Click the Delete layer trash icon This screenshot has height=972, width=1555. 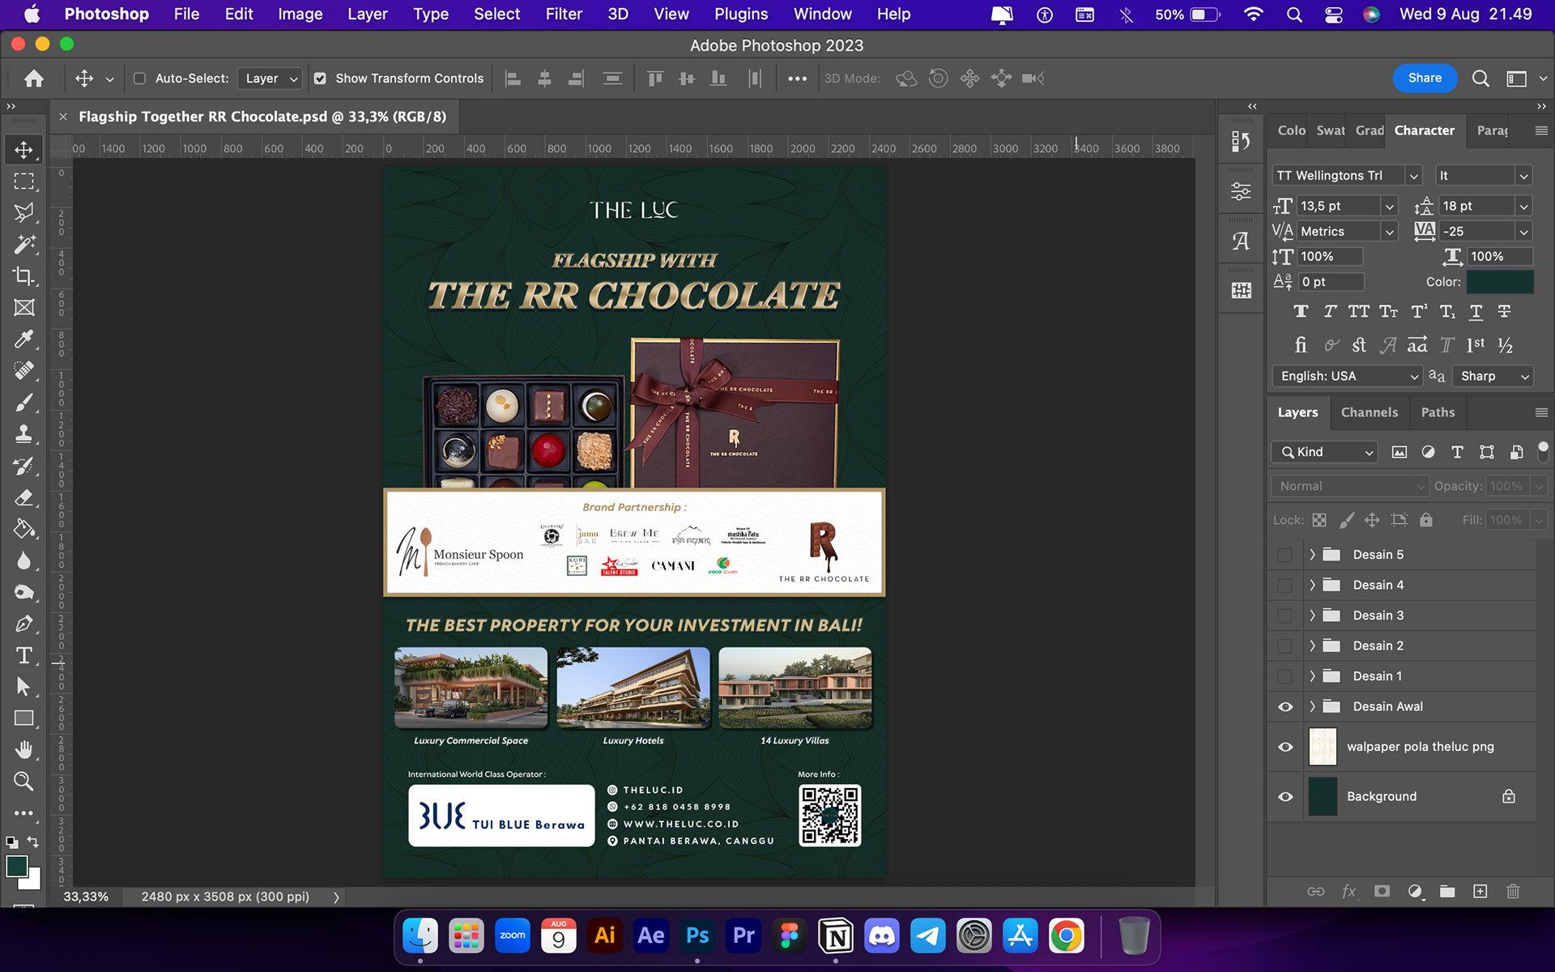click(1512, 891)
